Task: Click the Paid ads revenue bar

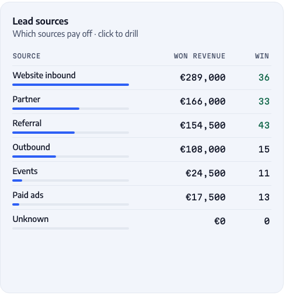Action: click(x=71, y=204)
